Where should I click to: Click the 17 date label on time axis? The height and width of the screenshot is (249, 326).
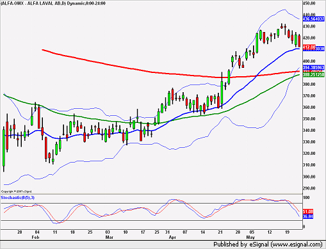(x=143, y=232)
